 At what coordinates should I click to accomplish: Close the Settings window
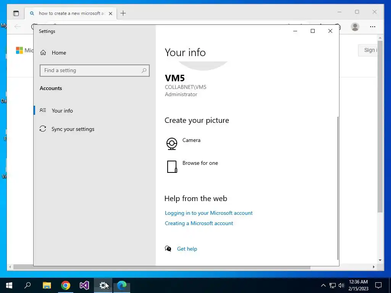point(330,31)
